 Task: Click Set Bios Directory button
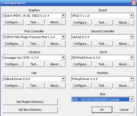pyautogui.click(x=30, y=110)
